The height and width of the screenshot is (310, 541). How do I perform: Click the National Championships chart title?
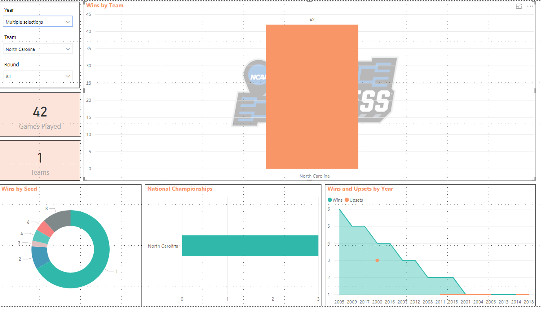coord(180,189)
